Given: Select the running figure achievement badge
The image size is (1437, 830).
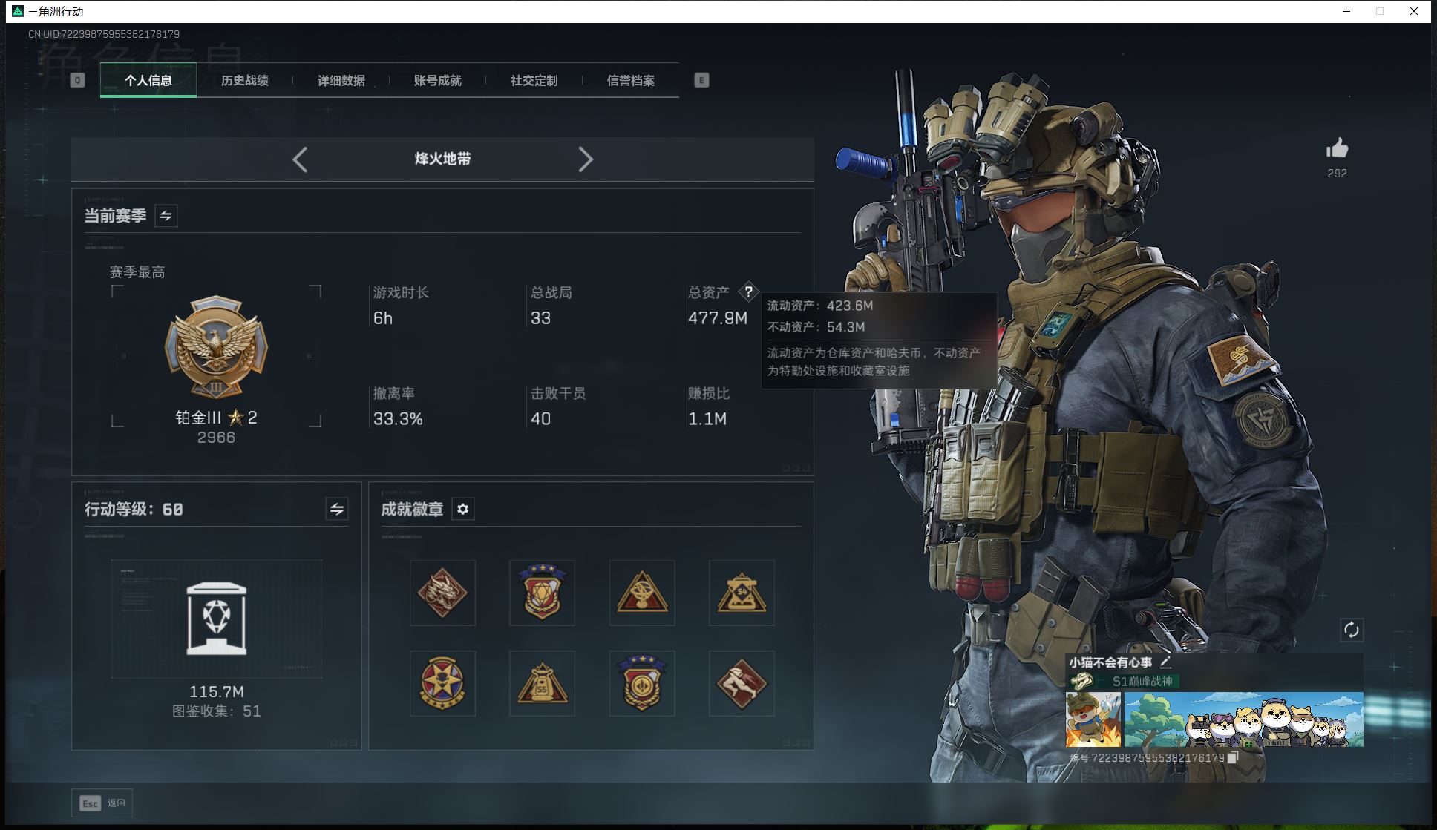Looking at the screenshot, I should pyautogui.click(x=741, y=683).
